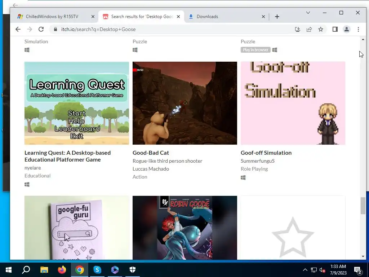Open Skype from taskbar
369x277 pixels.
pyautogui.click(x=97, y=270)
